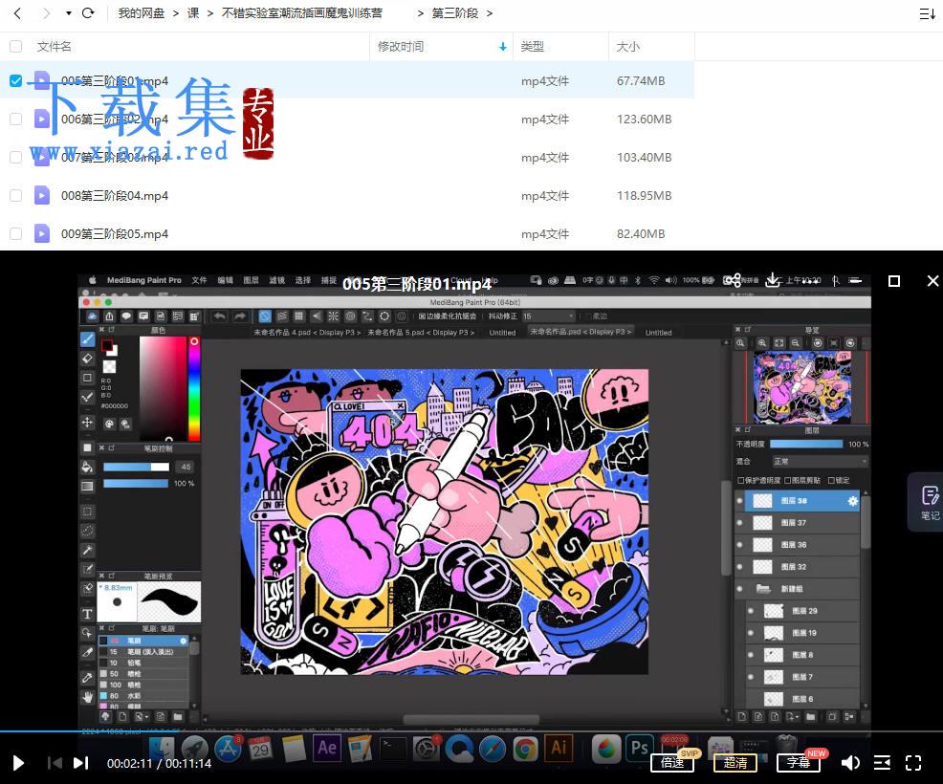Image resolution: width=943 pixels, height=784 pixels.
Task: Select the Text tool in MediBang
Action: coord(88,614)
